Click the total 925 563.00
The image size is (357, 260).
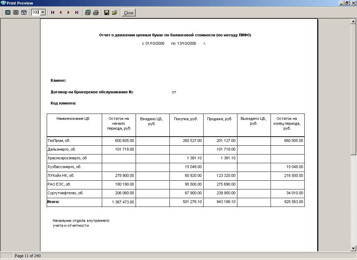pyautogui.click(x=294, y=202)
